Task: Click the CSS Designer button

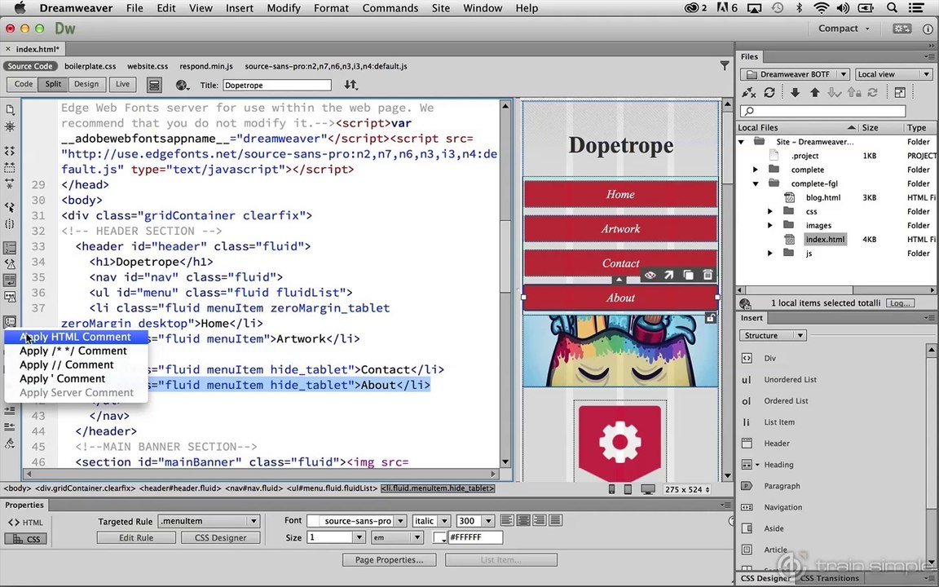Action: (x=220, y=538)
